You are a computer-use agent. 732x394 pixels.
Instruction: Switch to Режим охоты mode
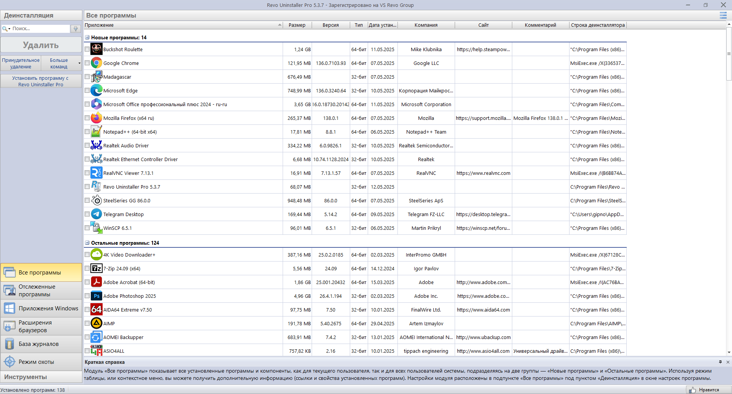click(x=41, y=362)
